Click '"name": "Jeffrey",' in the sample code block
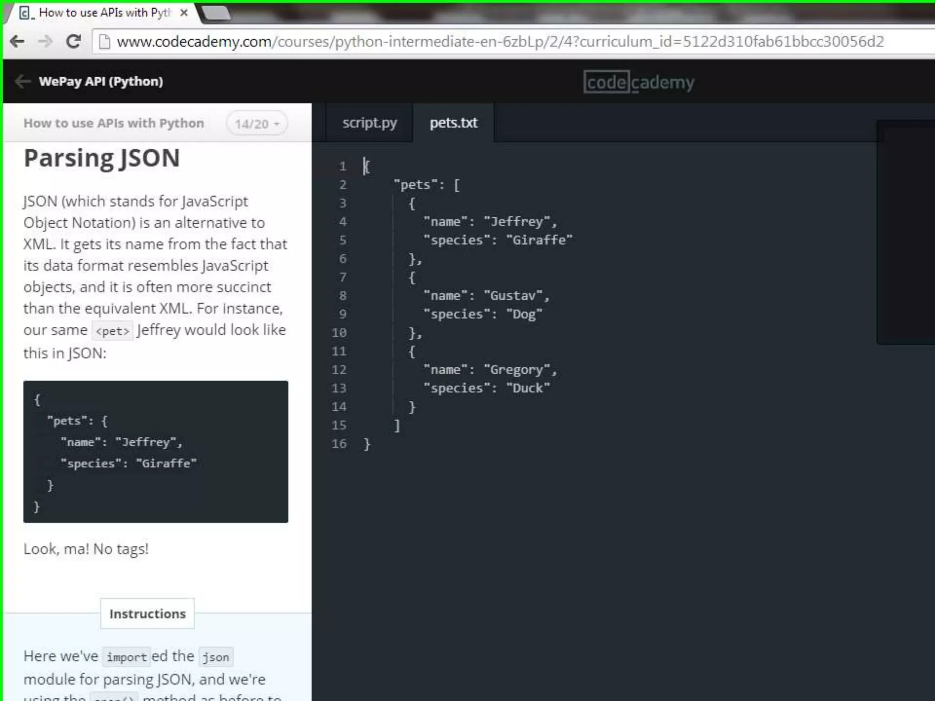 tap(121, 442)
